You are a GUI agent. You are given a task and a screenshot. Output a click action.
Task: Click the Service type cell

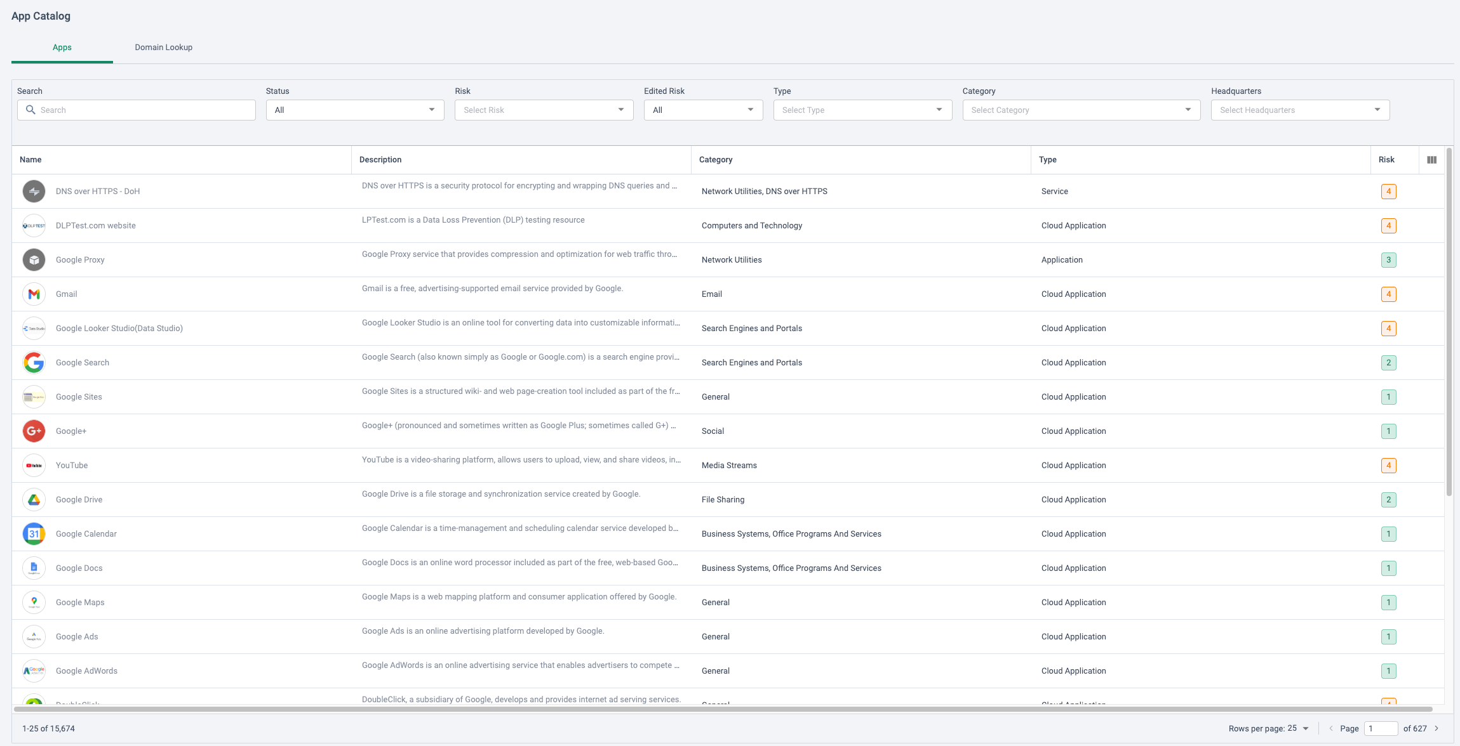pos(1055,192)
